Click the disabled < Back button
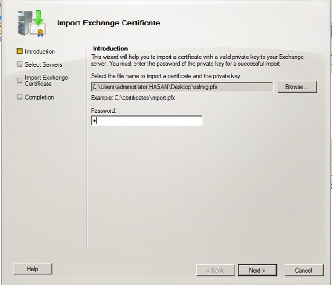 [x=215, y=270]
